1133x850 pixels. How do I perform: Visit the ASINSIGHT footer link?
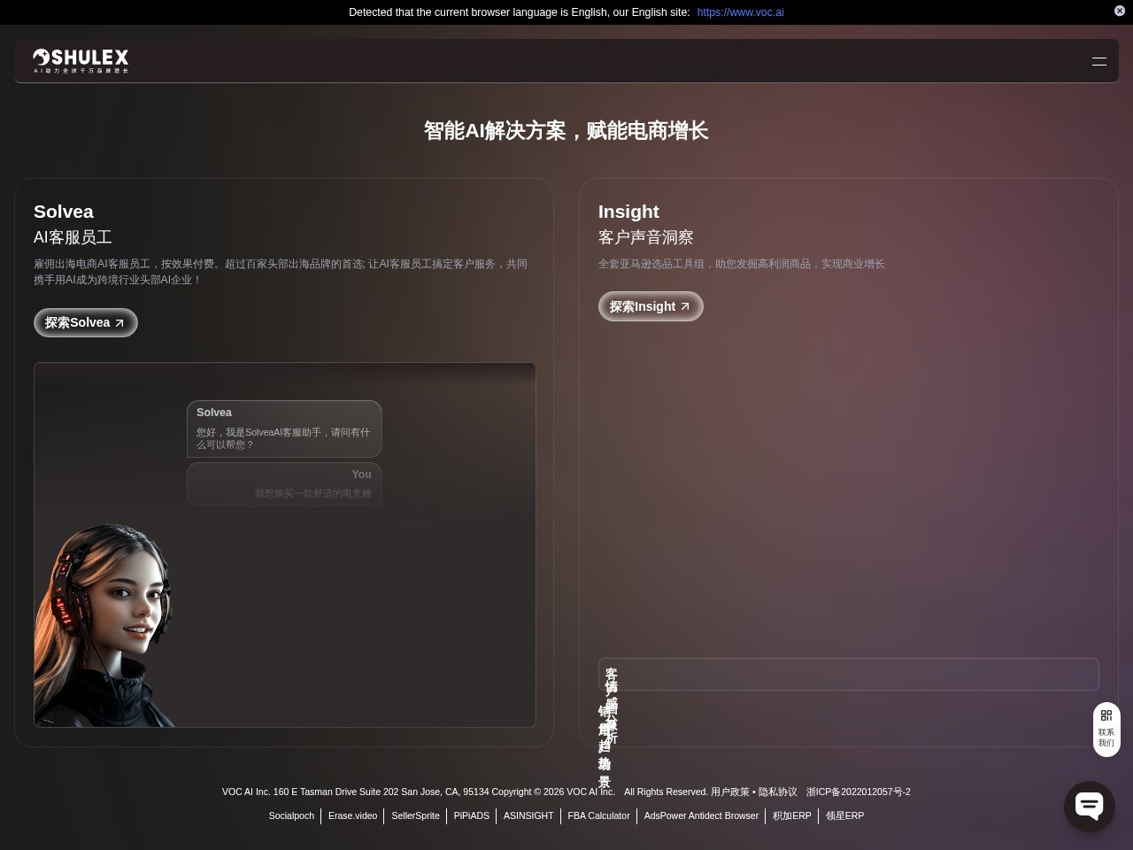[528, 815]
